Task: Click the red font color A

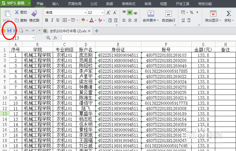Action: [92, 20]
